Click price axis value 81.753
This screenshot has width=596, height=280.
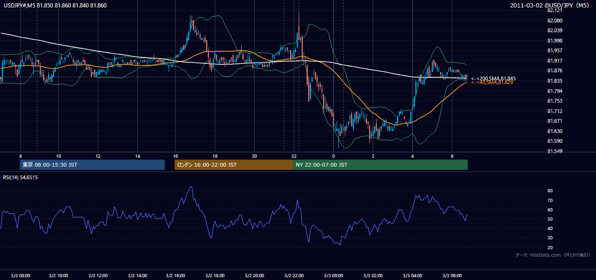(555, 101)
